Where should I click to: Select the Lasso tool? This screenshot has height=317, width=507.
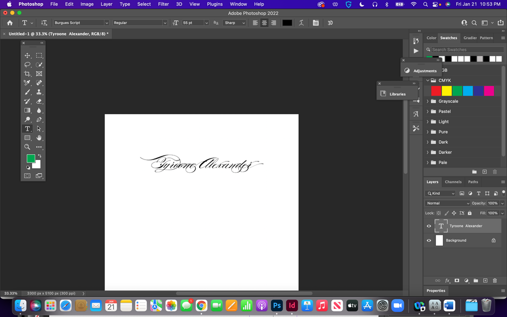27,65
